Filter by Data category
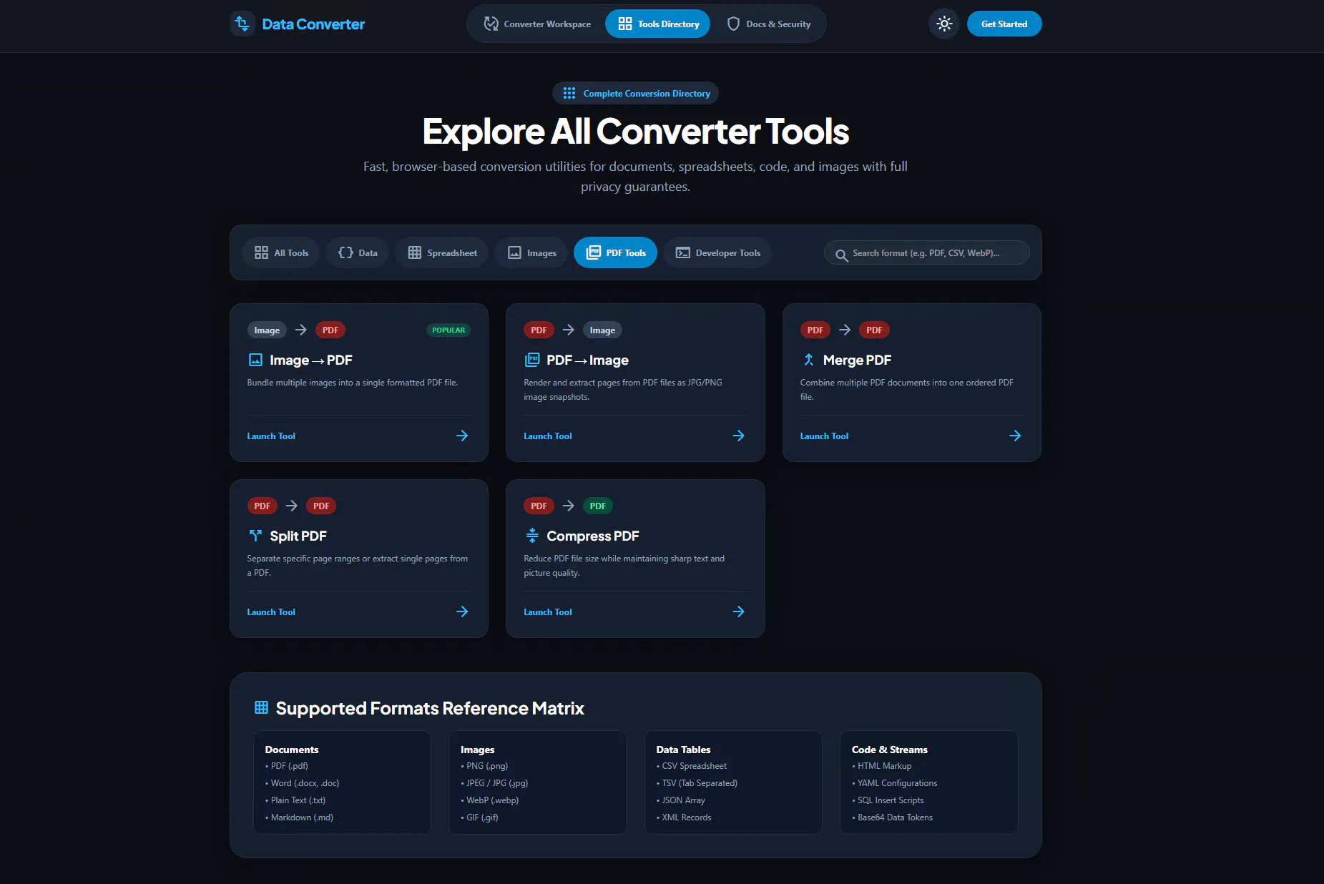 point(358,252)
